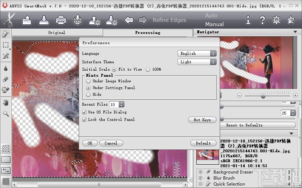The image size is (302, 188).
Task: Adjust the stepper showing 25
Action: click(x=293, y=113)
